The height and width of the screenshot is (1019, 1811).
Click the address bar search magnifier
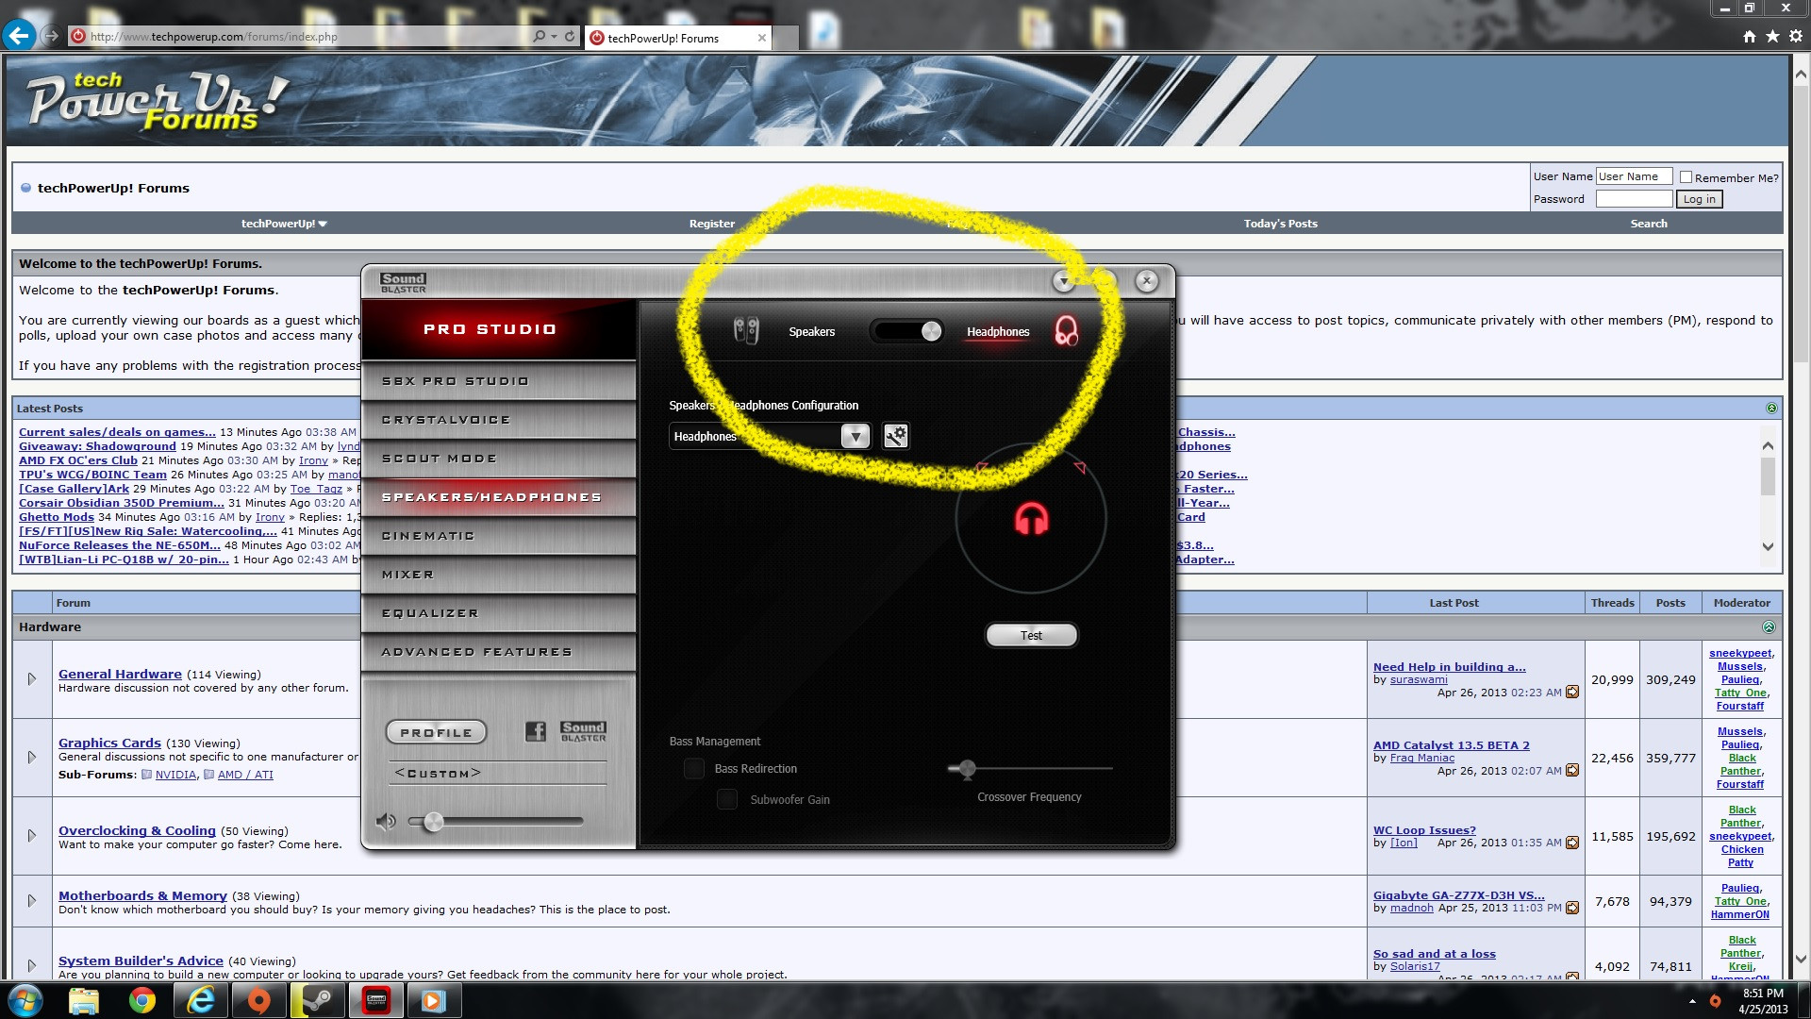[539, 36]
